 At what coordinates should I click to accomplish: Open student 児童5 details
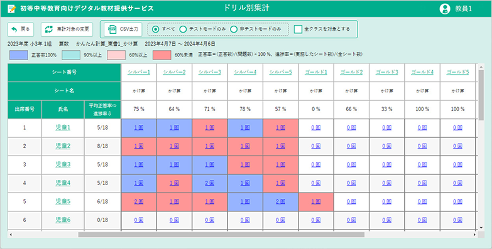63,202
